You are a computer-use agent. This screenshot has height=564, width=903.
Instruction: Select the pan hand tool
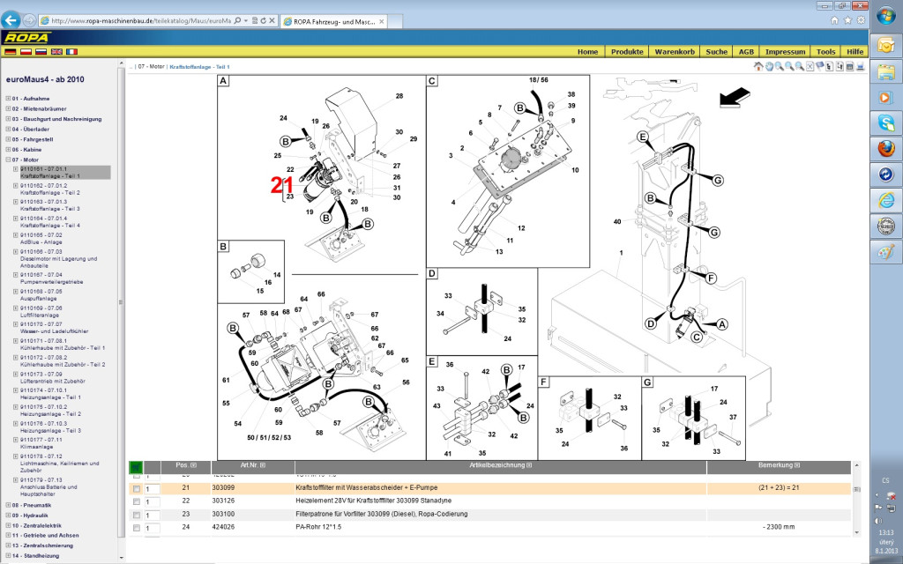click(769, 67)
